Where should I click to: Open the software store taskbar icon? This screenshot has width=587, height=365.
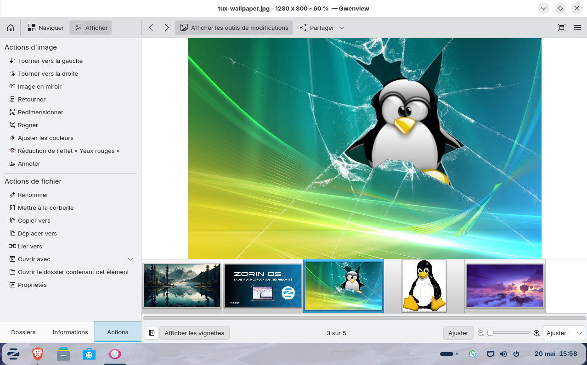pyautogui.click(x=89, y=354)
